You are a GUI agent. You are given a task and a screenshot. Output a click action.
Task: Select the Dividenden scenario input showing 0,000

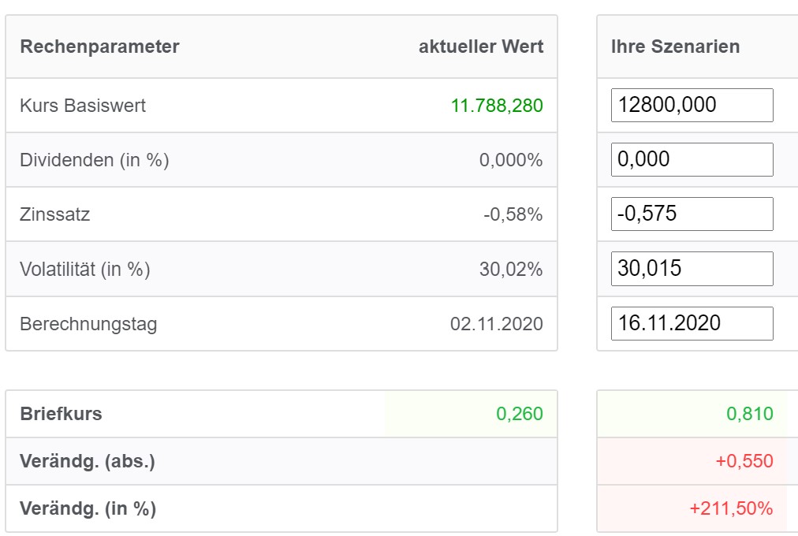click(692, 159)
